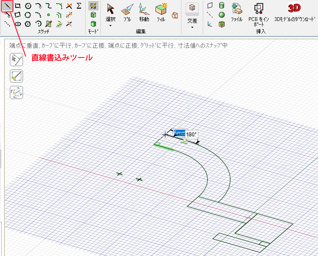Insert a cylinder with the Cylinder icon

[222, 5]
